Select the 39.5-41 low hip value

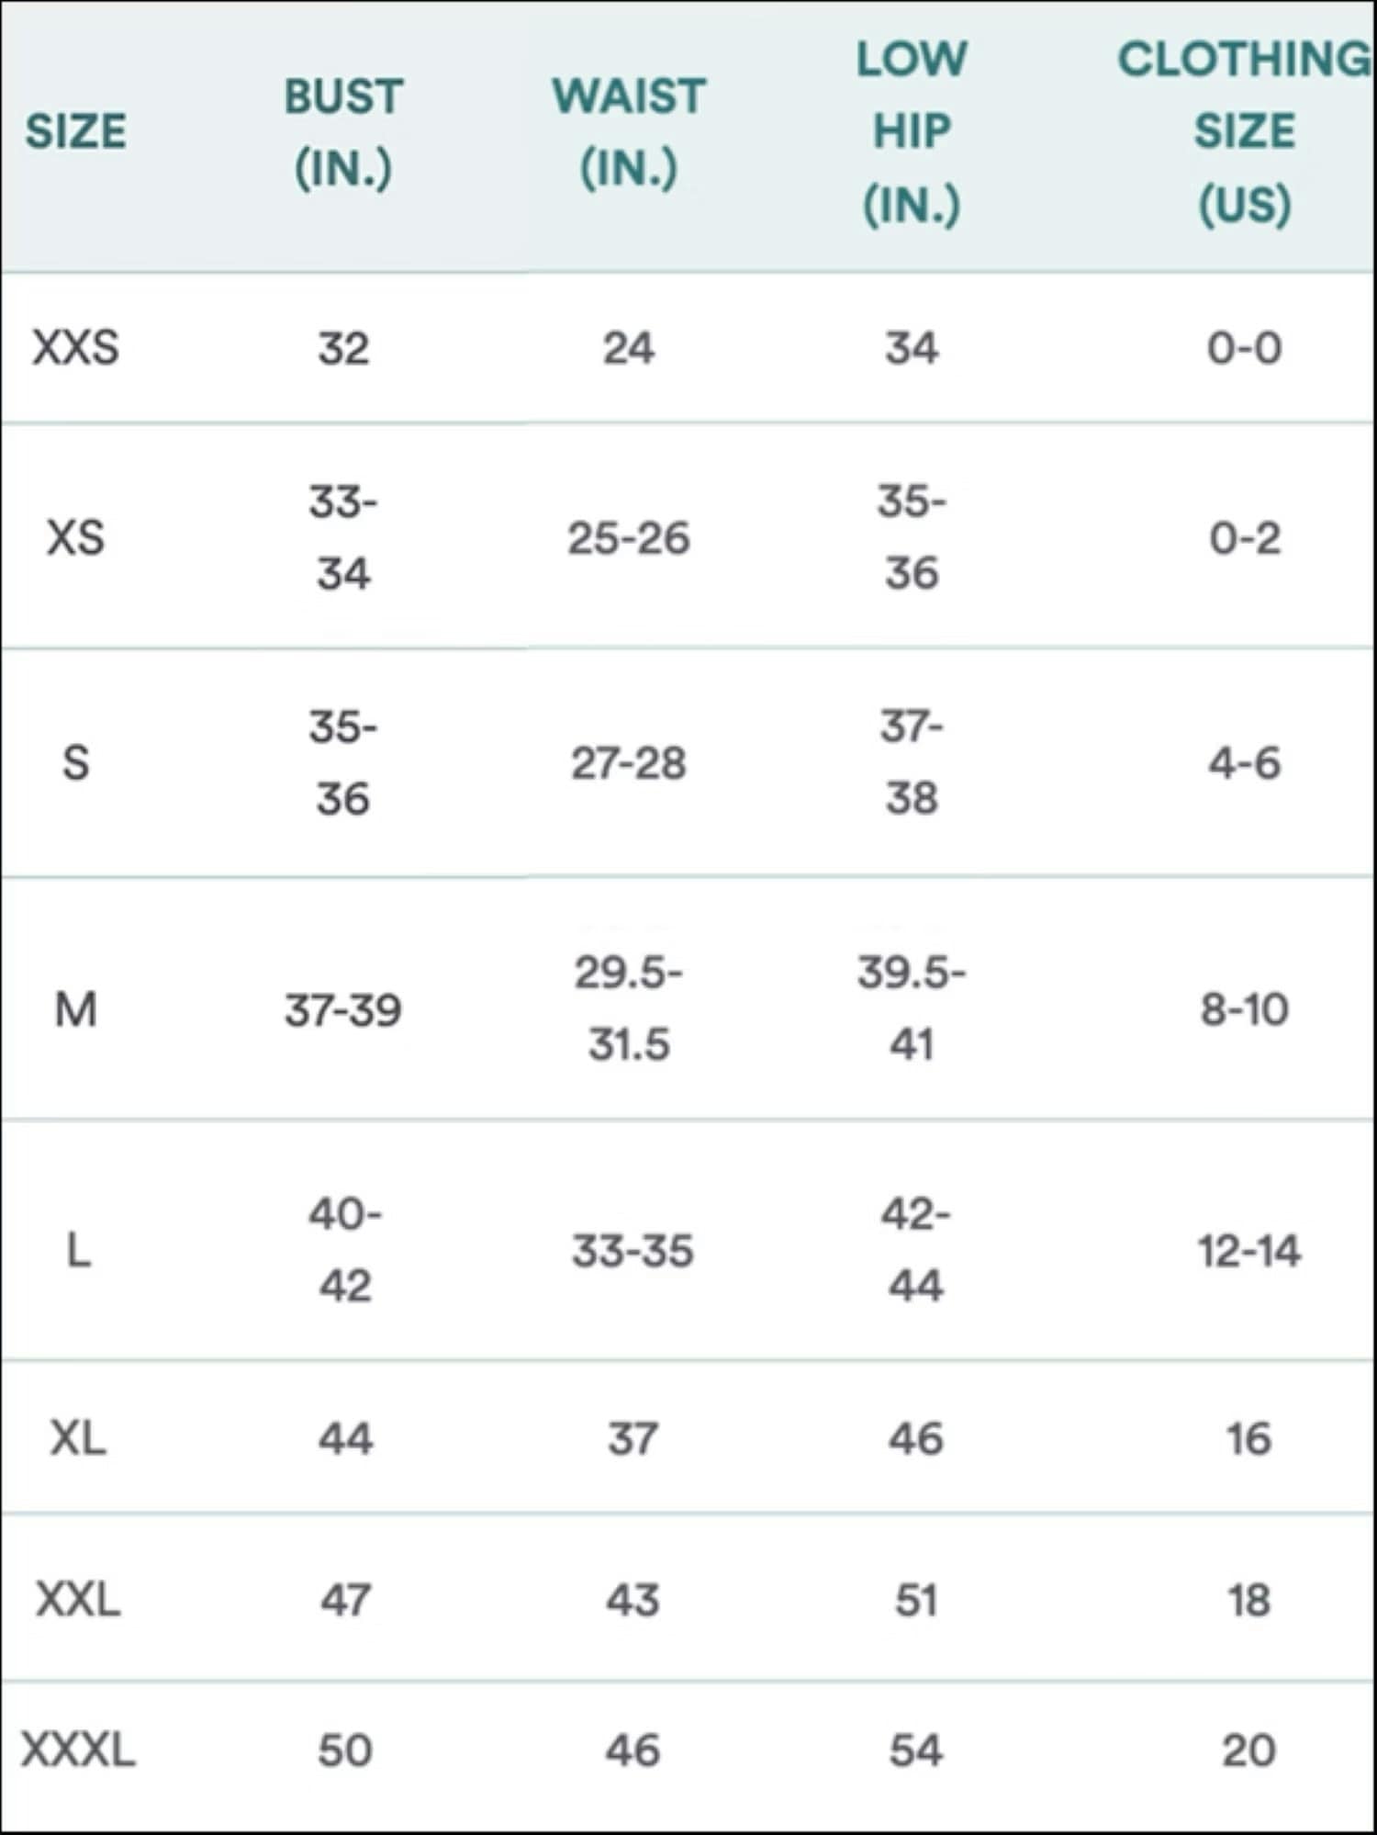[912, 1008]
